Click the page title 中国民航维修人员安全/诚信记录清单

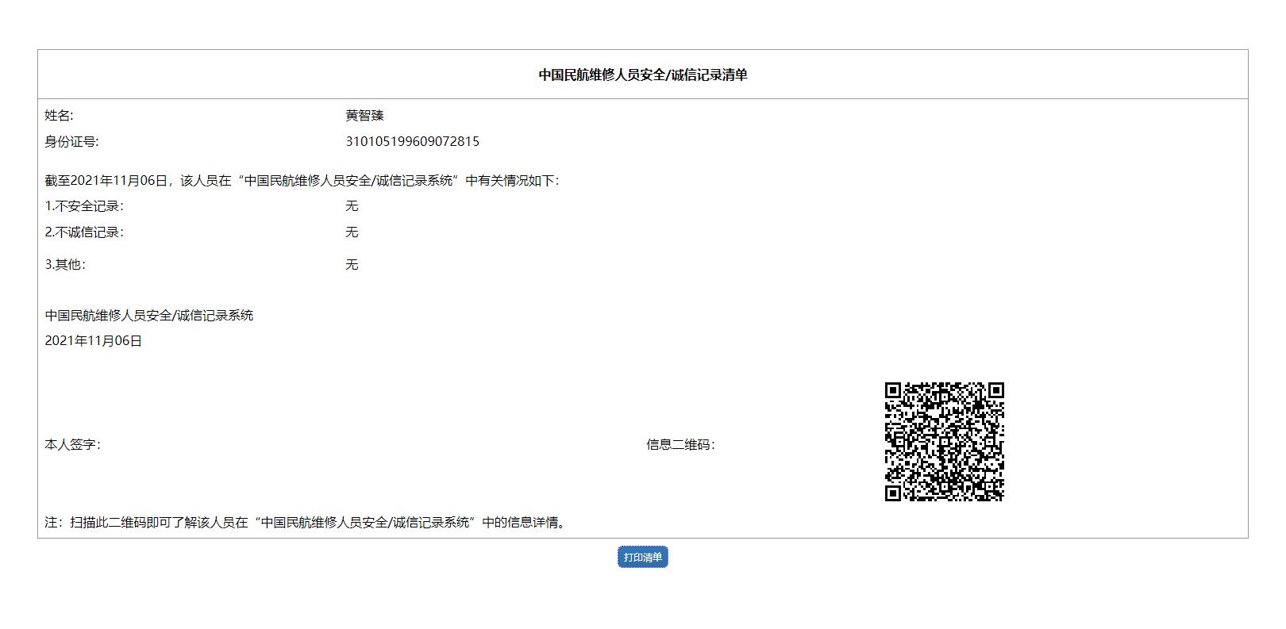(x=642, y=75)
